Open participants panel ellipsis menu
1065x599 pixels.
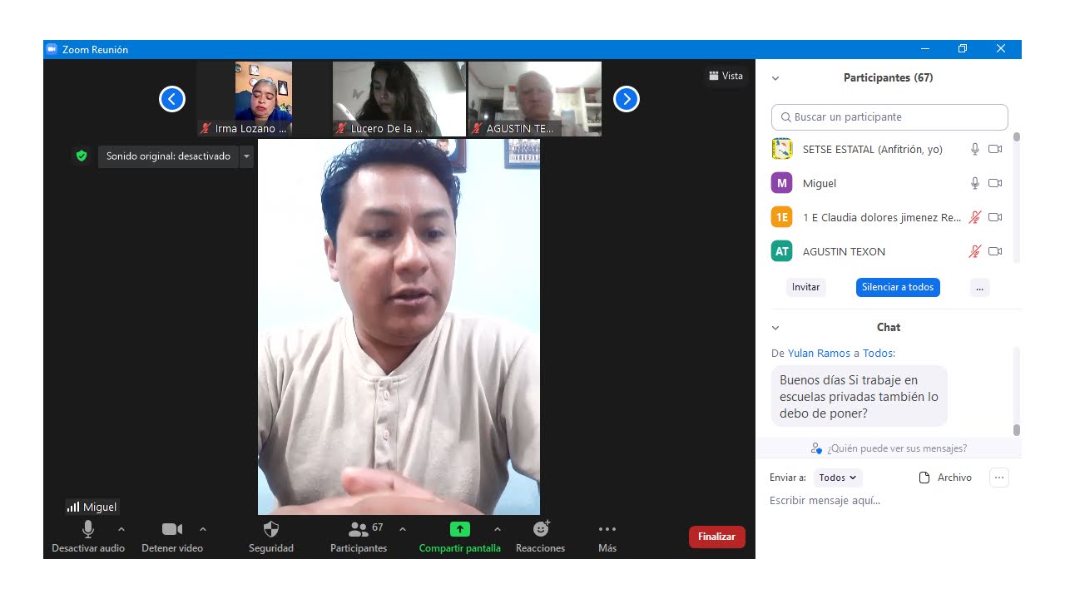click(x=979, y=287)
